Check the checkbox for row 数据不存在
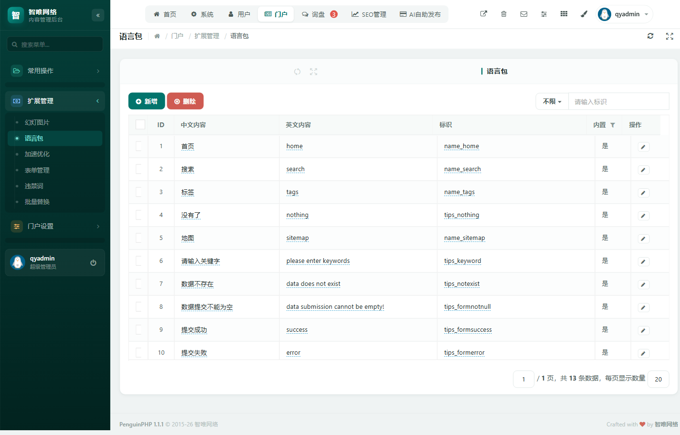This screenshot has width=680, height=435. pyautogui.click(x=139, y=283)
